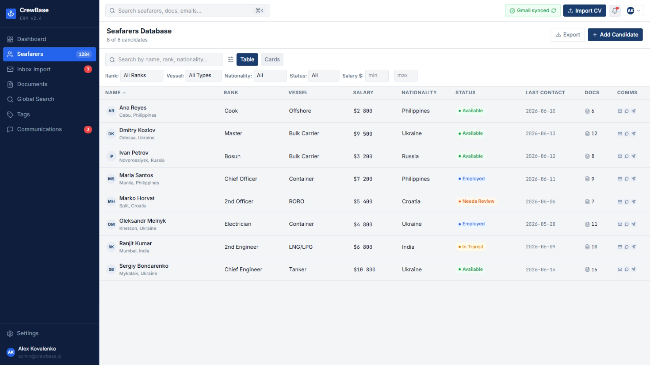Open Tags in the sidebar

49,114
